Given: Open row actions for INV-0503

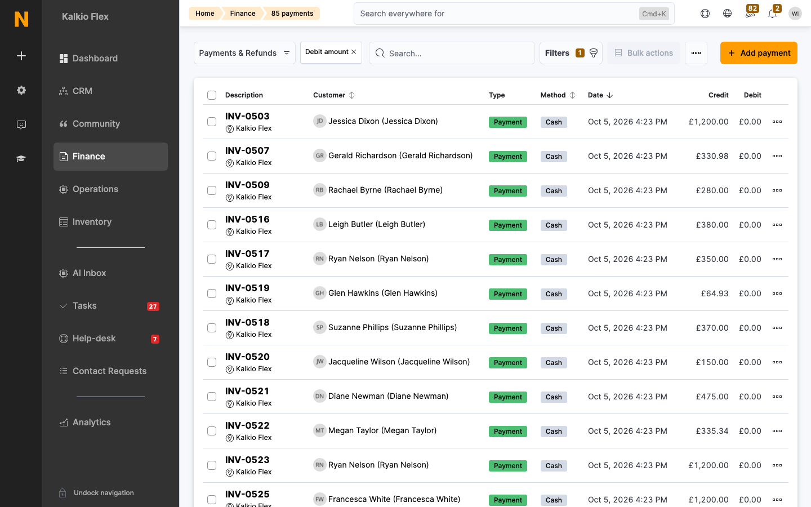Looking at the screenshot, I should (777, 122).
